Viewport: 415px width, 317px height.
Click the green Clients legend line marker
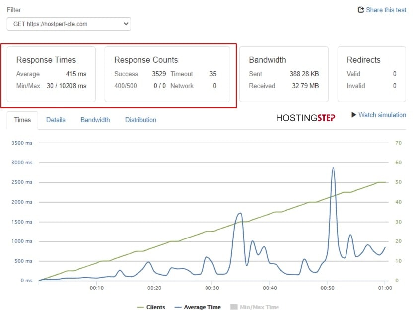pos(140,307)
